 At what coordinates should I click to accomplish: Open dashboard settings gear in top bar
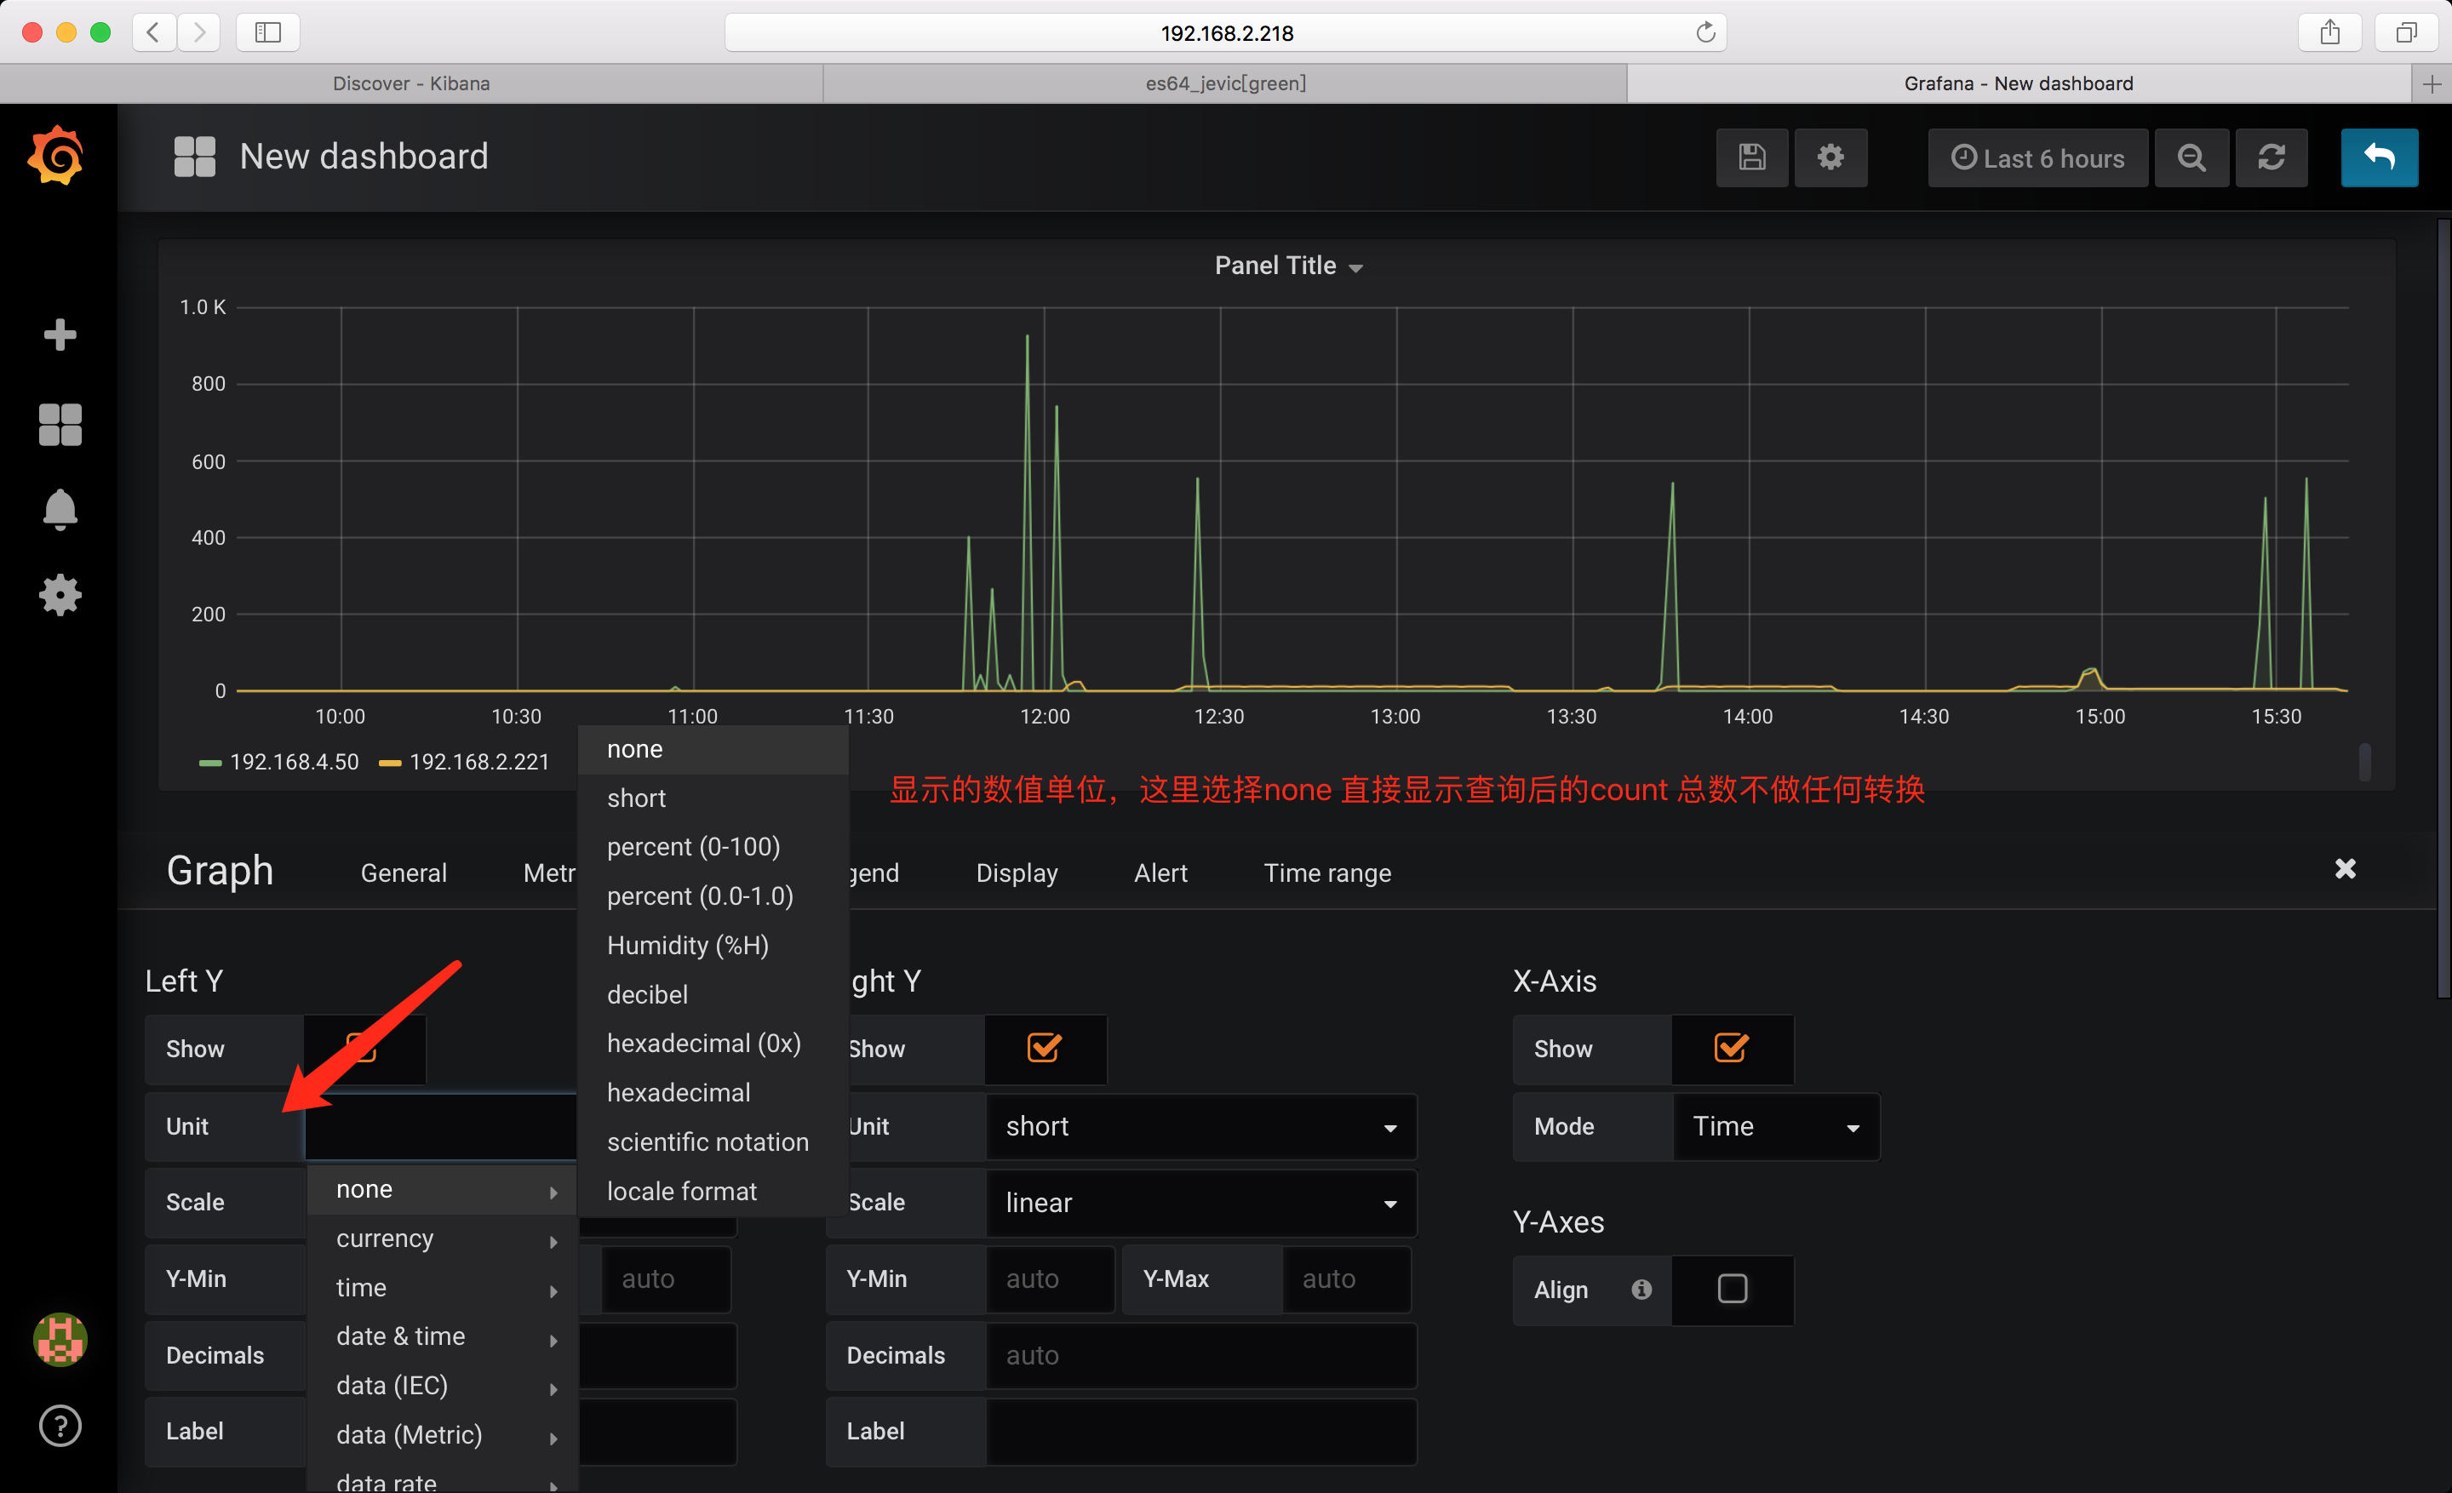click(x=1830, y=157)
